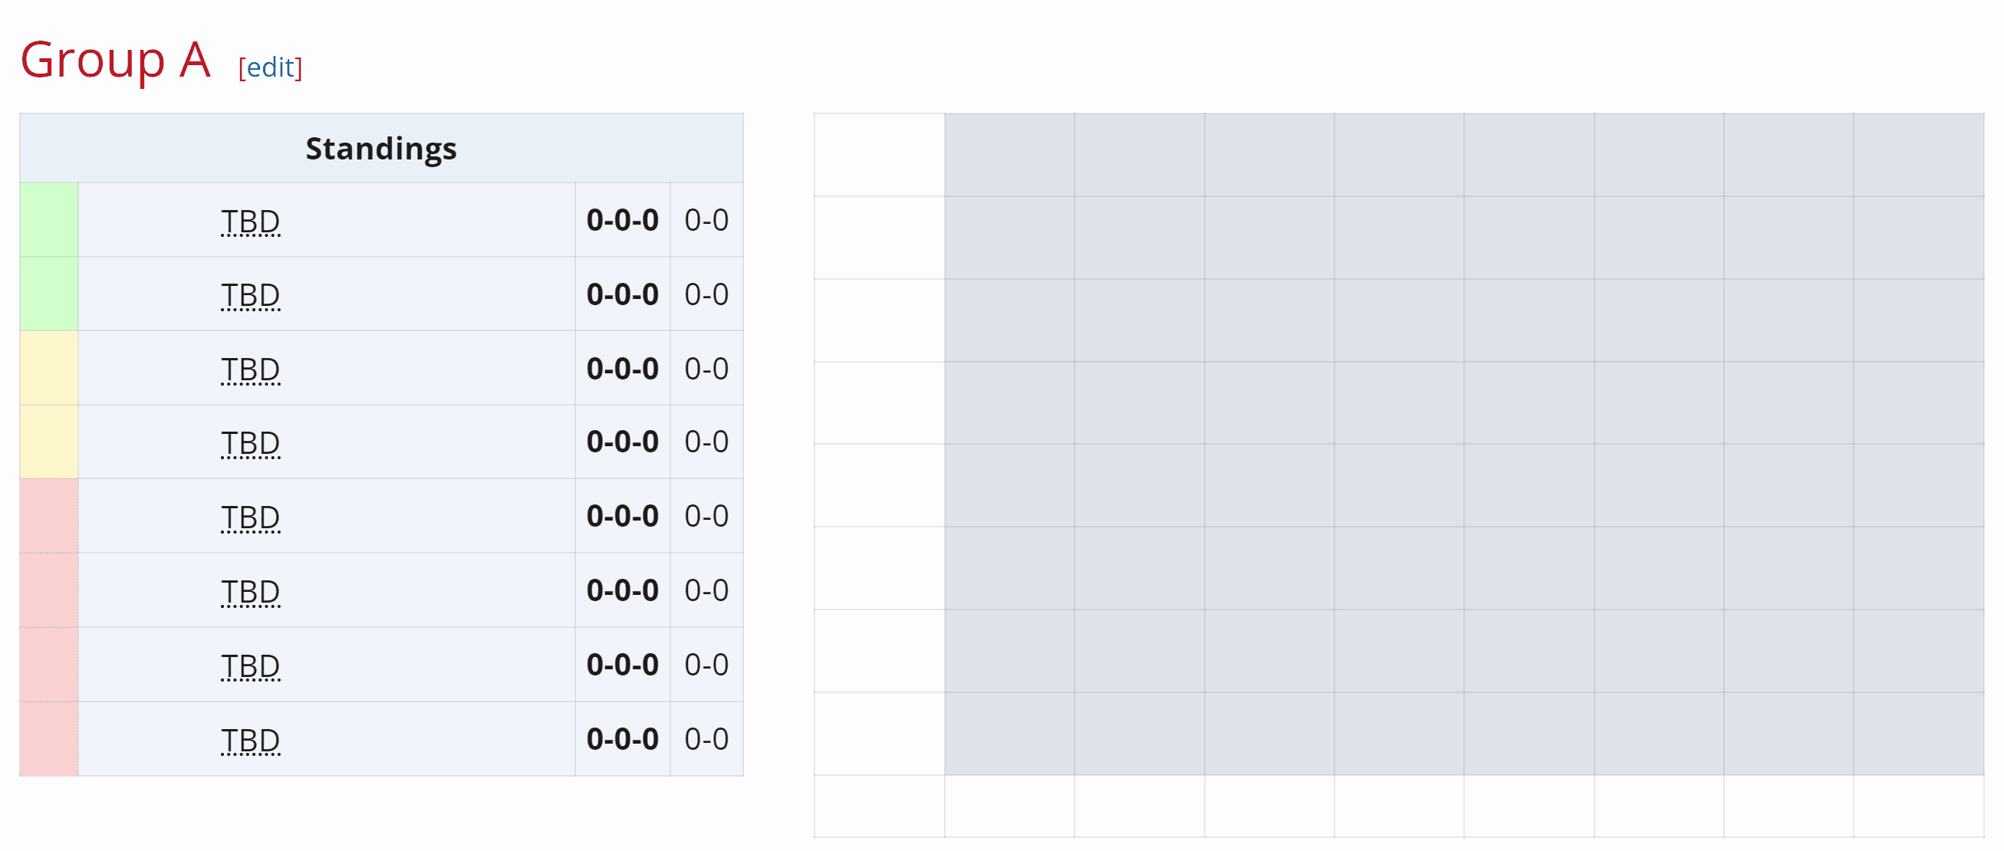Select TBD in the seventh standings row
Image resolution: width=2004 pixels, height=851 pixels.
click(250, 665)
